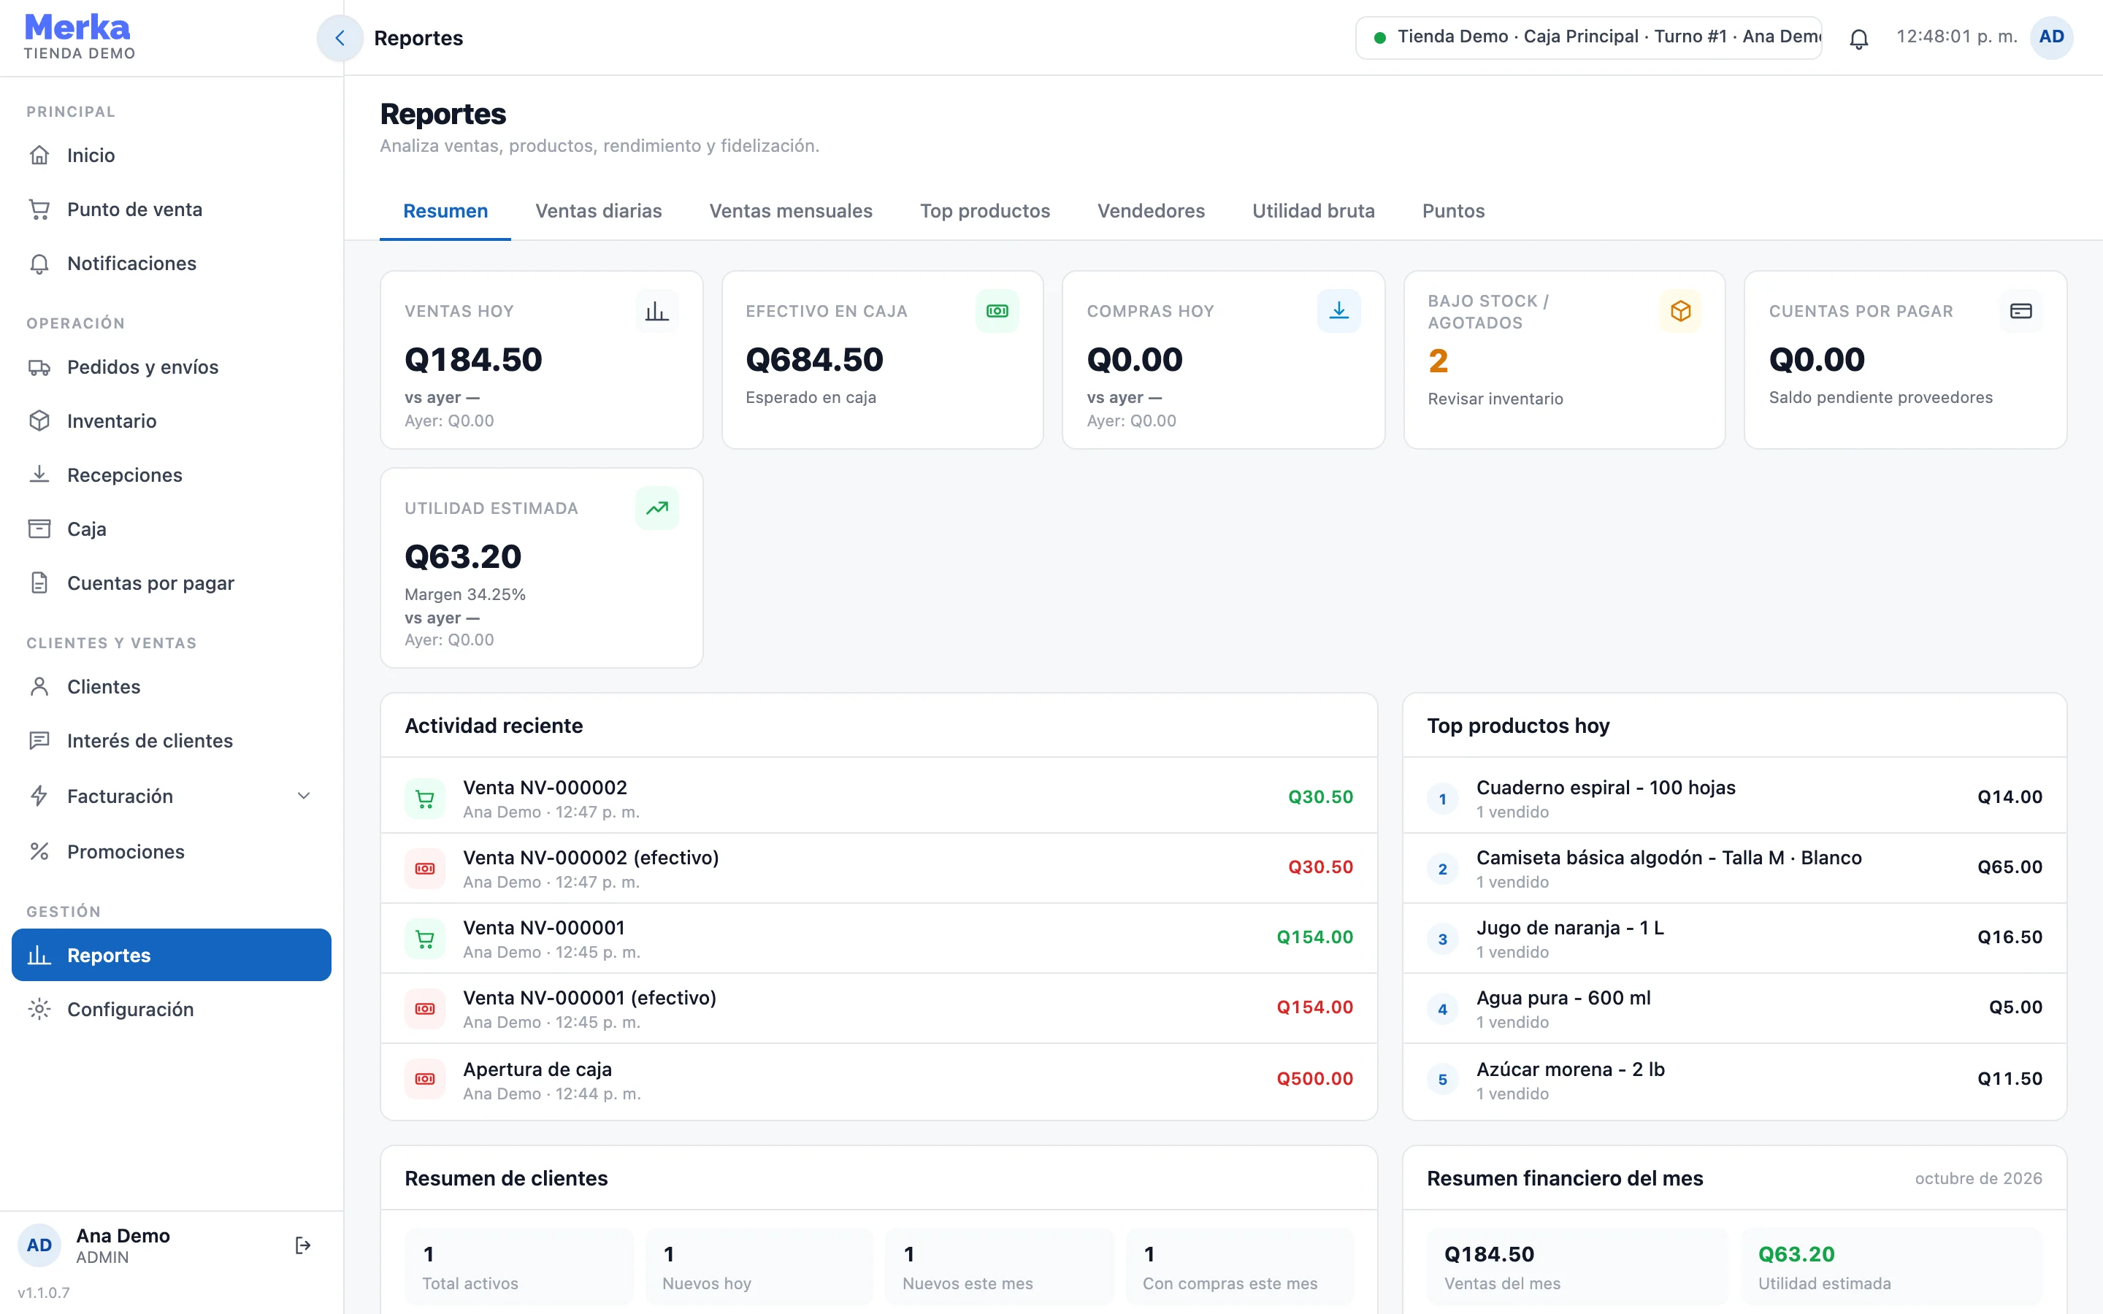Viewport: 2103px width, 1314px height.
Task: Select Cuaderno espiral - 100 hojas product row
Action: pos(1734,799)
